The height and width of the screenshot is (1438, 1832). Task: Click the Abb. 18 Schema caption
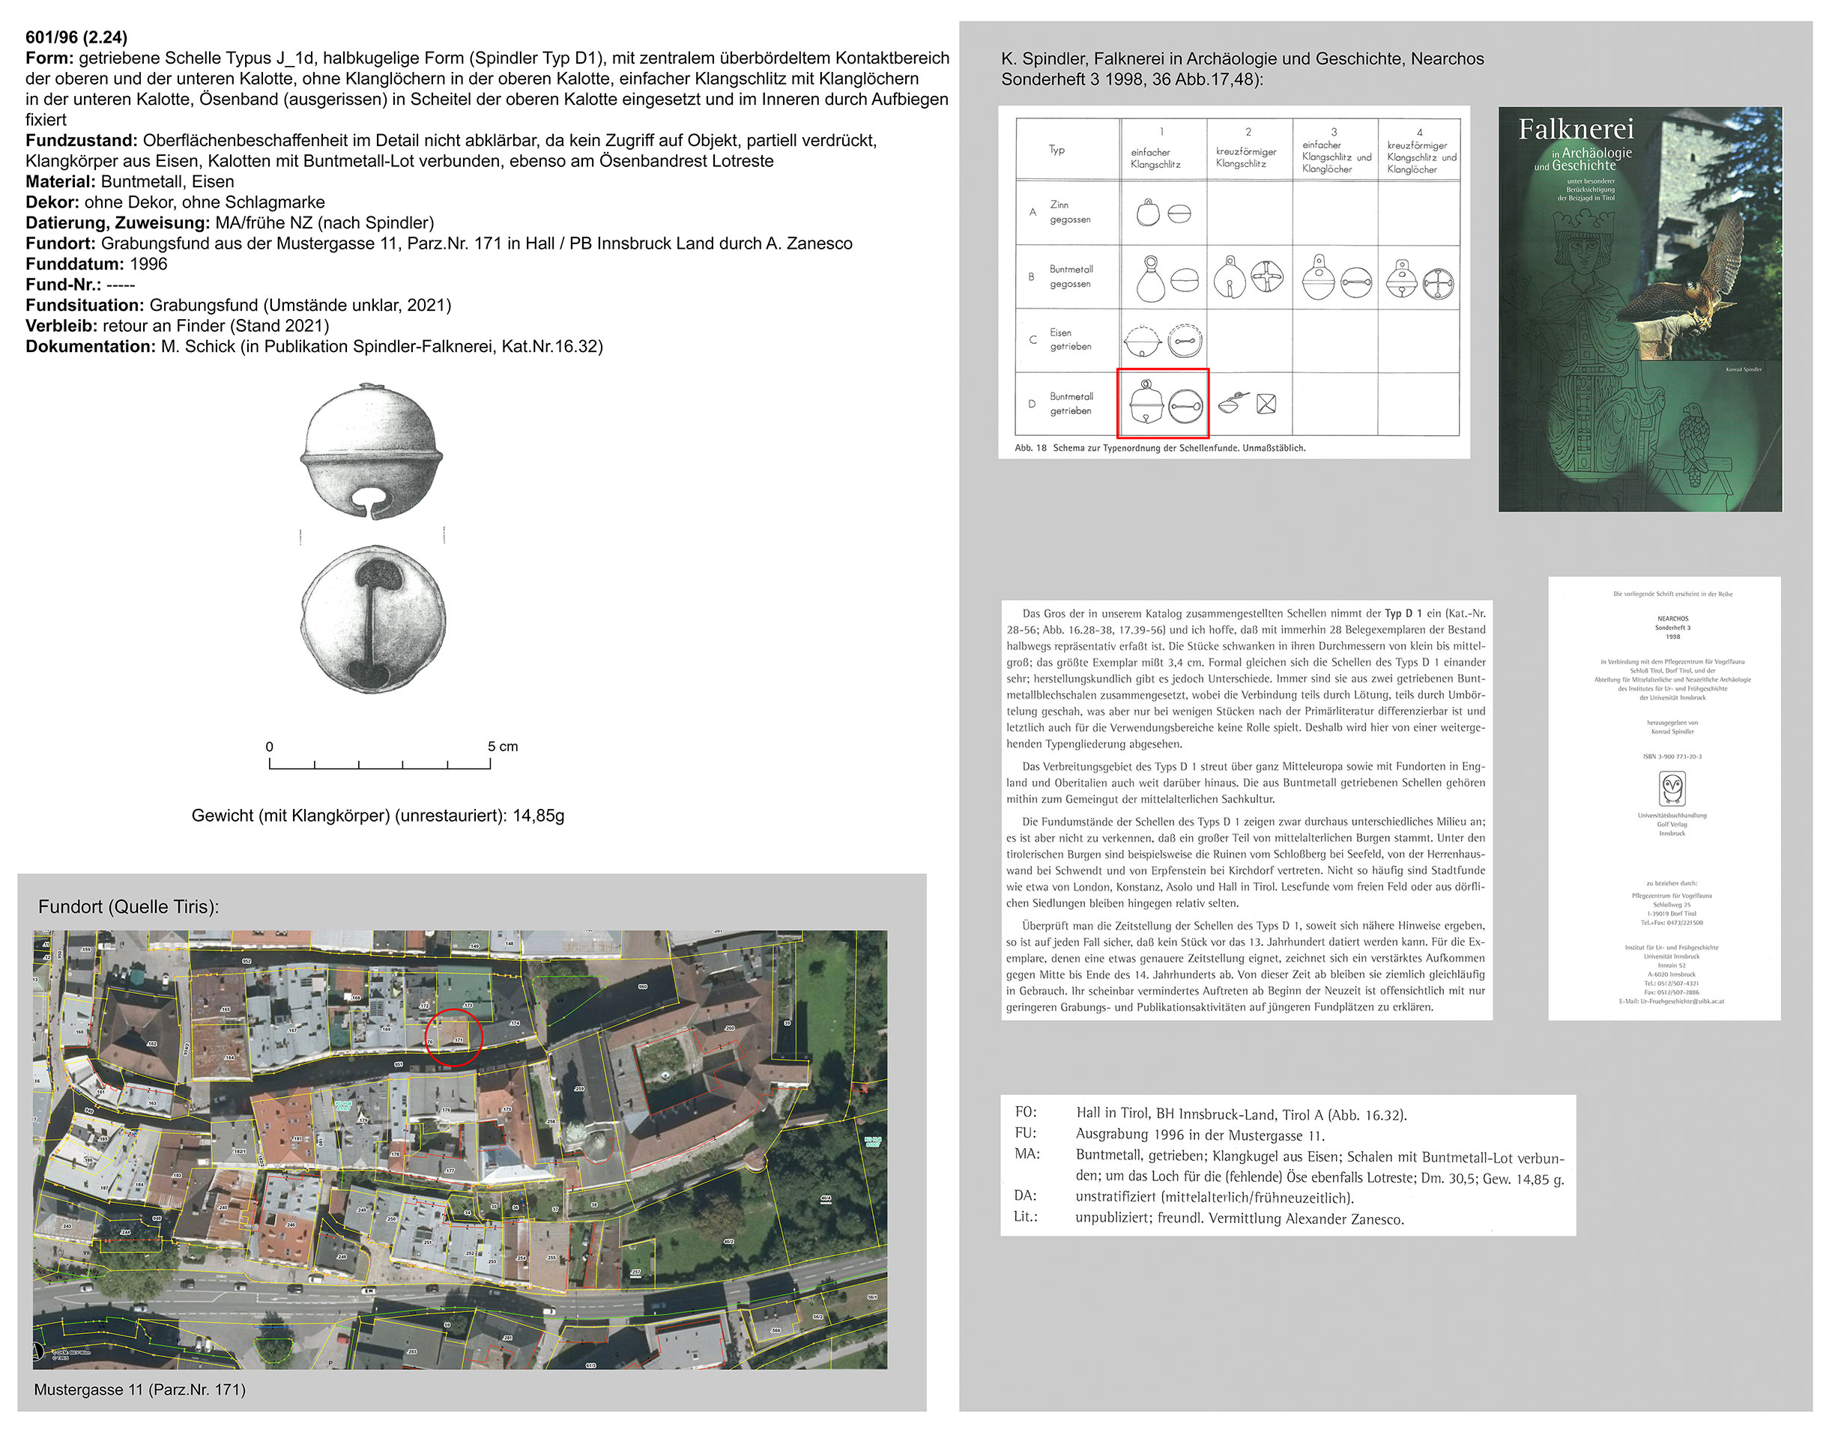pyautogui.click(x=1159, y=448)
